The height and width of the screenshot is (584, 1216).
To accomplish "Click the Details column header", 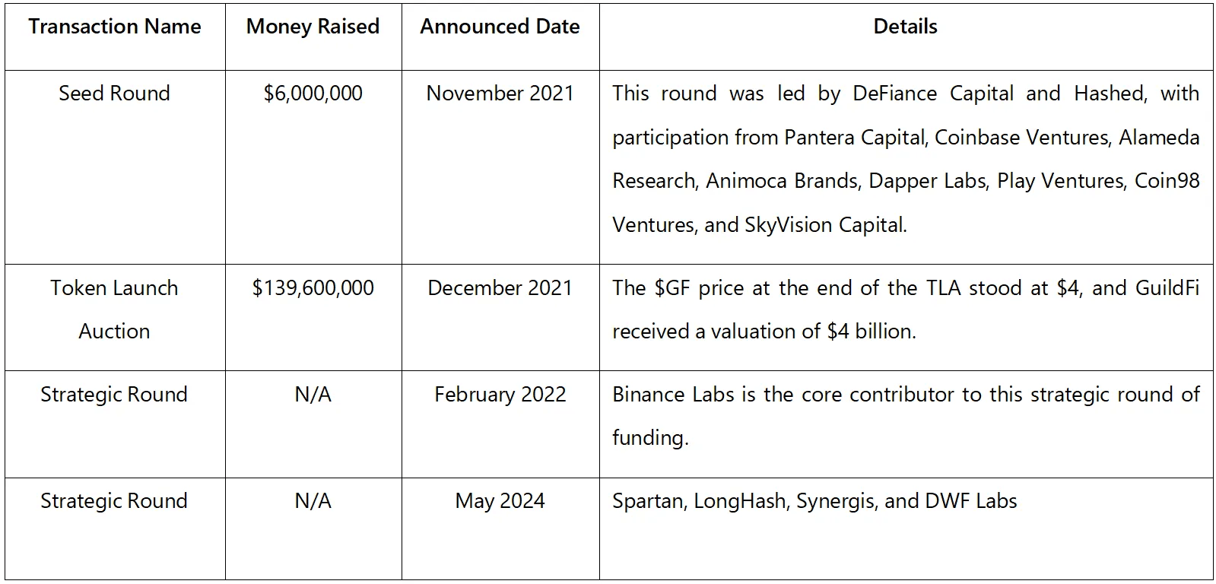I will (905, 27).
